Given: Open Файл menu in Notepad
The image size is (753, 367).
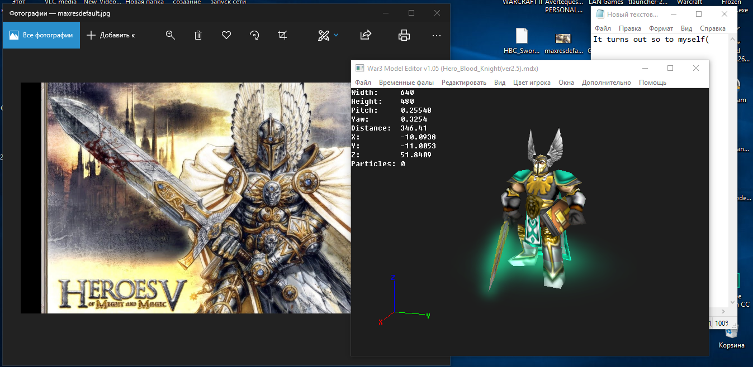Looking at the screenshot, I should coord(603,28).
